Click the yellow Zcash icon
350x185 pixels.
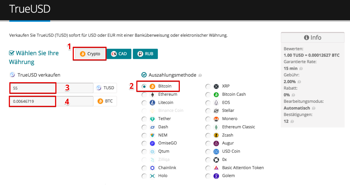[216, 136]
